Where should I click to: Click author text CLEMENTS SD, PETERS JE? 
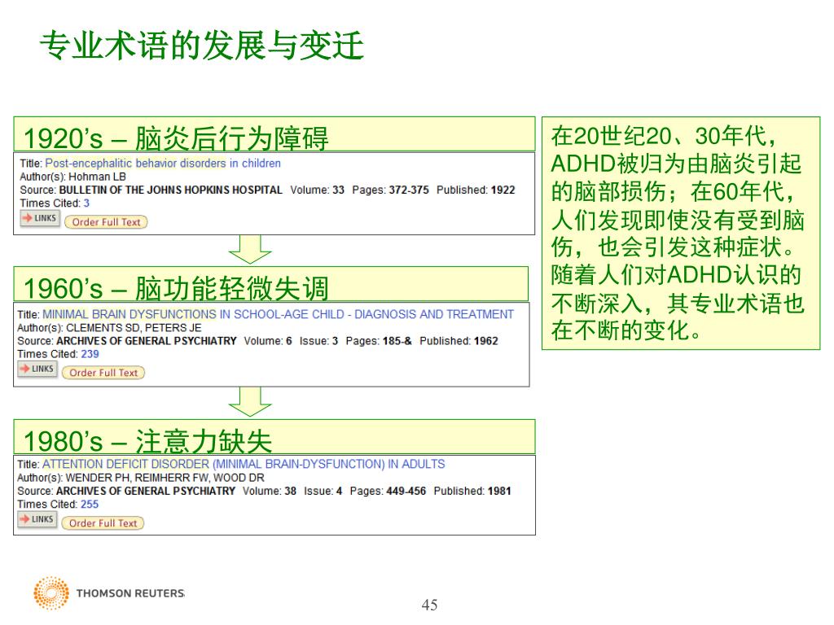pos(134,327)
